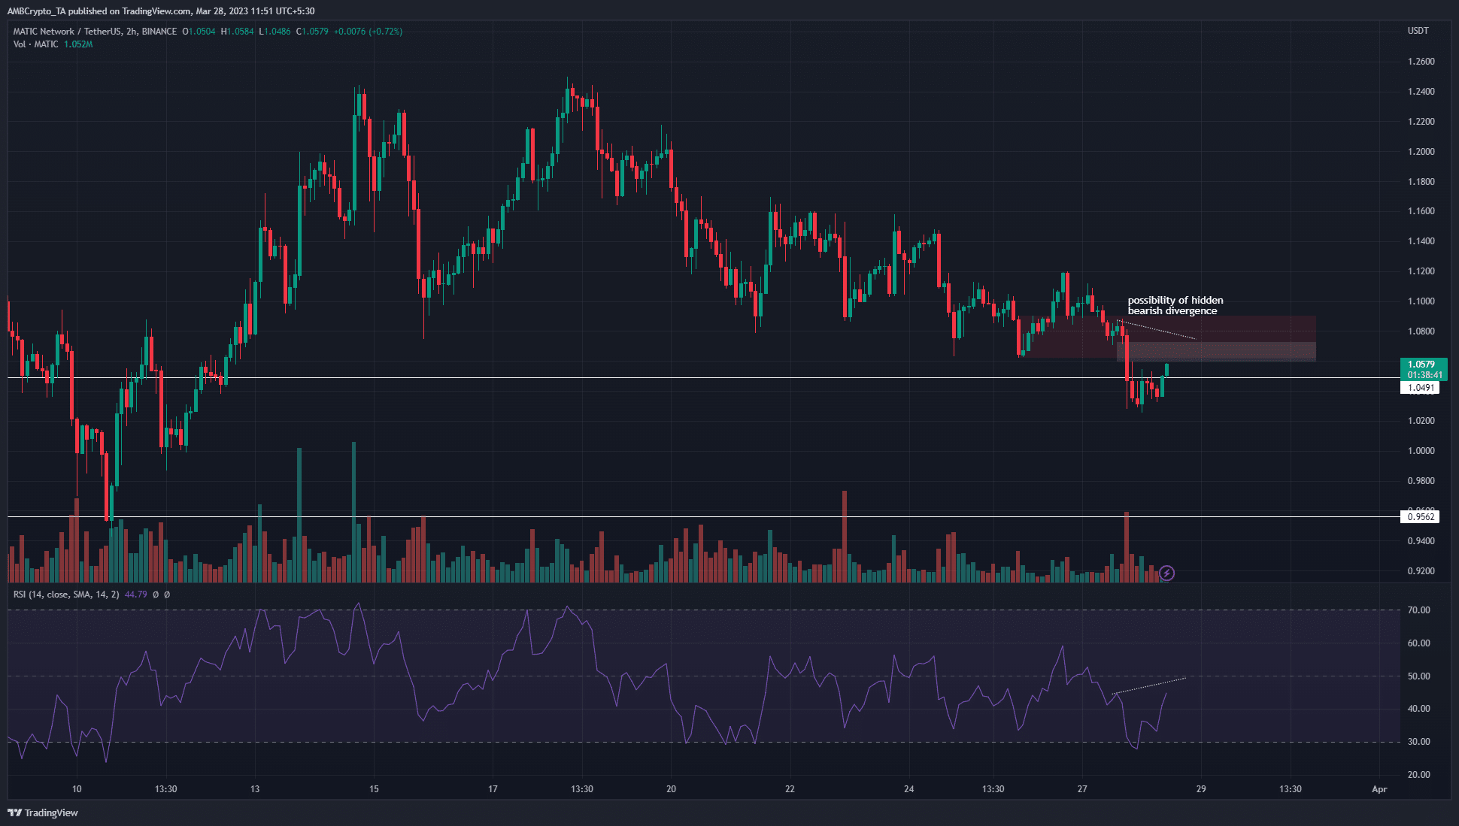Select the green 1.0579 current price tag
This screenshot has height=826, width=1459.
pos(1421,365)
